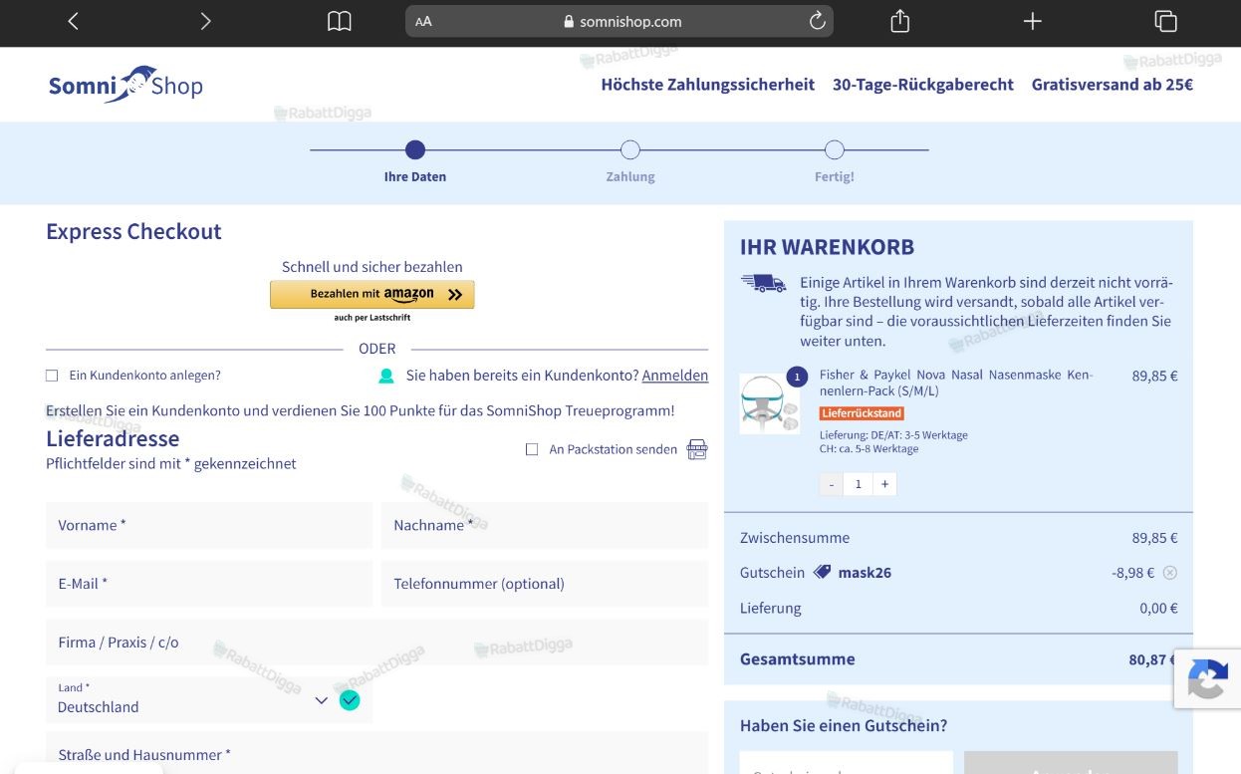Click 'Gratisversand ab 25€' header text
This screenshot has width=1241, height=774.
point(1113,85)
